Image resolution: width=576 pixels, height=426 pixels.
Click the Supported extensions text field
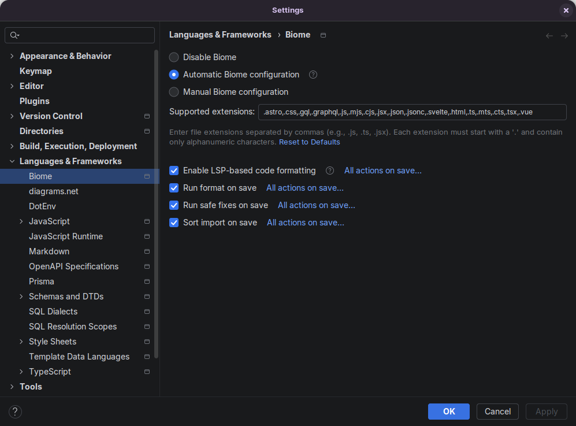412,112
